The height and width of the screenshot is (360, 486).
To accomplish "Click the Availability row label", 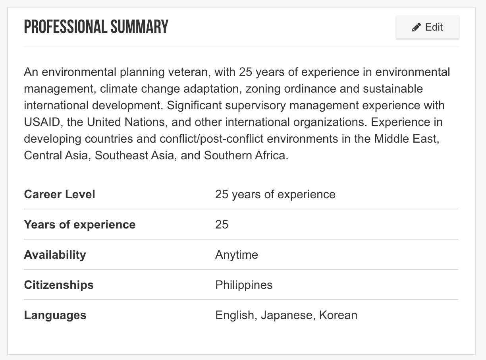I will pos(55,255).
